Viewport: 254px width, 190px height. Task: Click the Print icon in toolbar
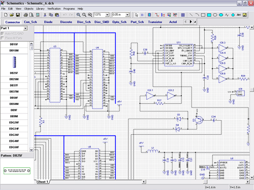25,15
